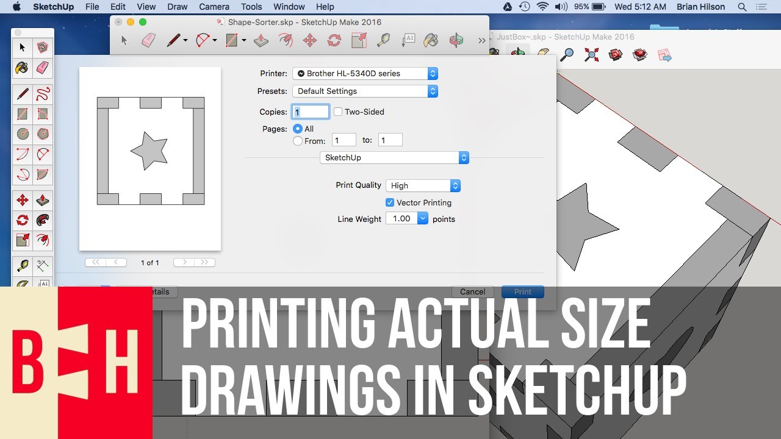This screenshot has width=781, height=439.
Task: Activate the Move tool in the palette
Action: (23, 200)
